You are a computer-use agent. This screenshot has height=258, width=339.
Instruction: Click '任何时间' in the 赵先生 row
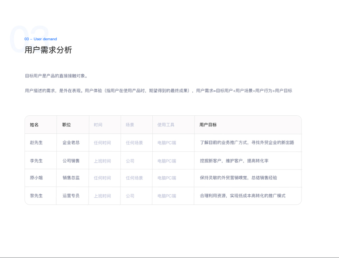pos(102,143)
